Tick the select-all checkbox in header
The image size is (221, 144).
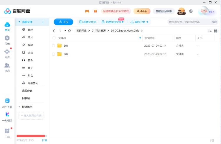click(54, 38)
